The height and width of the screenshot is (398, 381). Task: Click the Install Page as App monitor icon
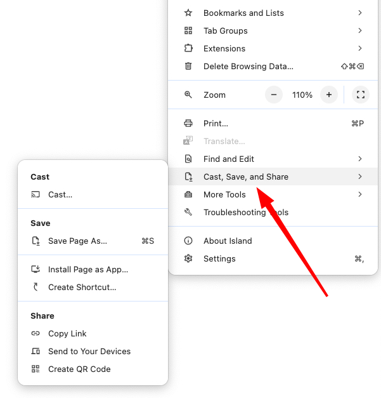[x=36, y=269]
